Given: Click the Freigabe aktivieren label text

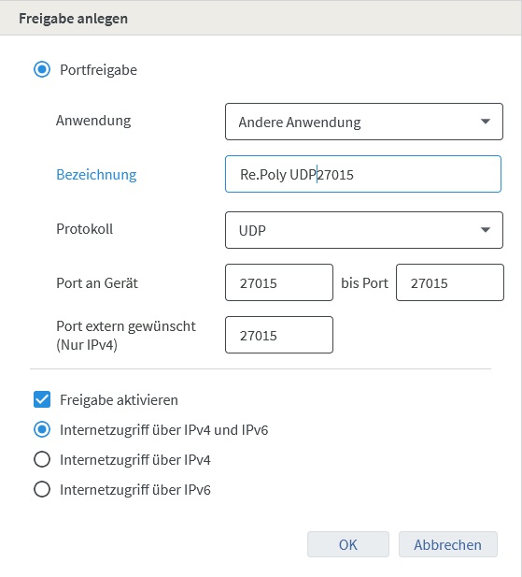Looking at the screenshot, I should click(119, 400).
